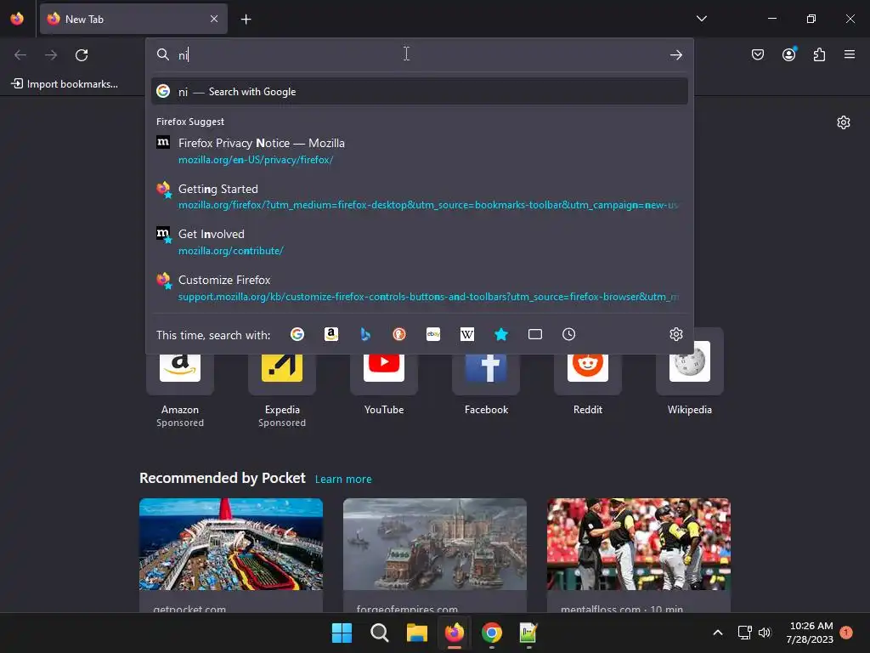Open the forgeofempires.com Pocket card
The image size is (870, 653).
(x=435, y=555)
